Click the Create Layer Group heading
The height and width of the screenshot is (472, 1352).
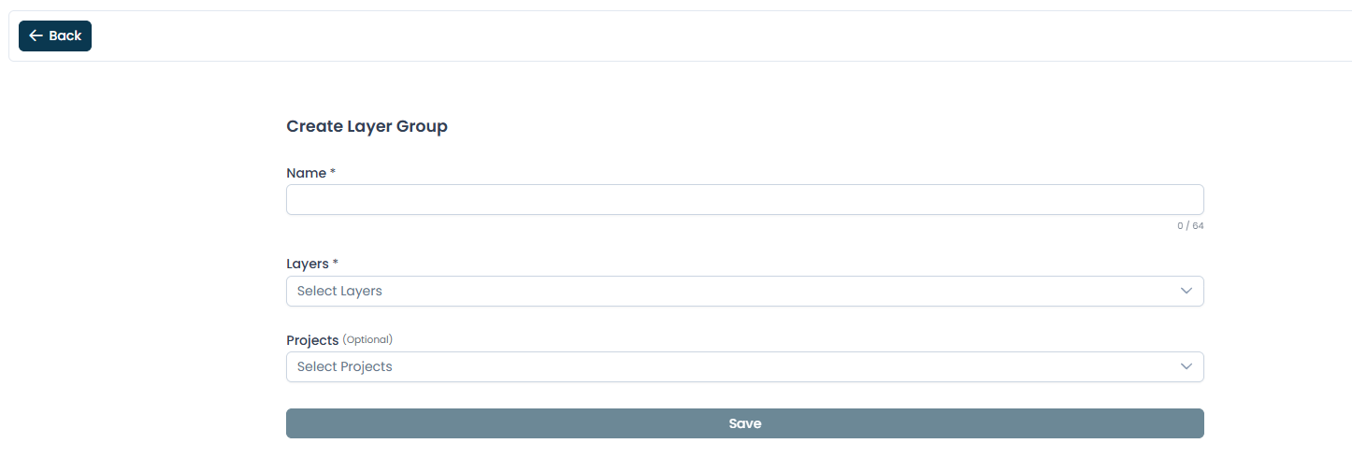tap(367, 126)
